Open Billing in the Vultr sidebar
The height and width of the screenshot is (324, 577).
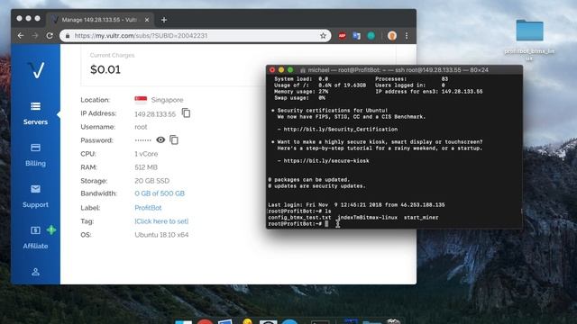pyautogui.click(x=35, y=155)
